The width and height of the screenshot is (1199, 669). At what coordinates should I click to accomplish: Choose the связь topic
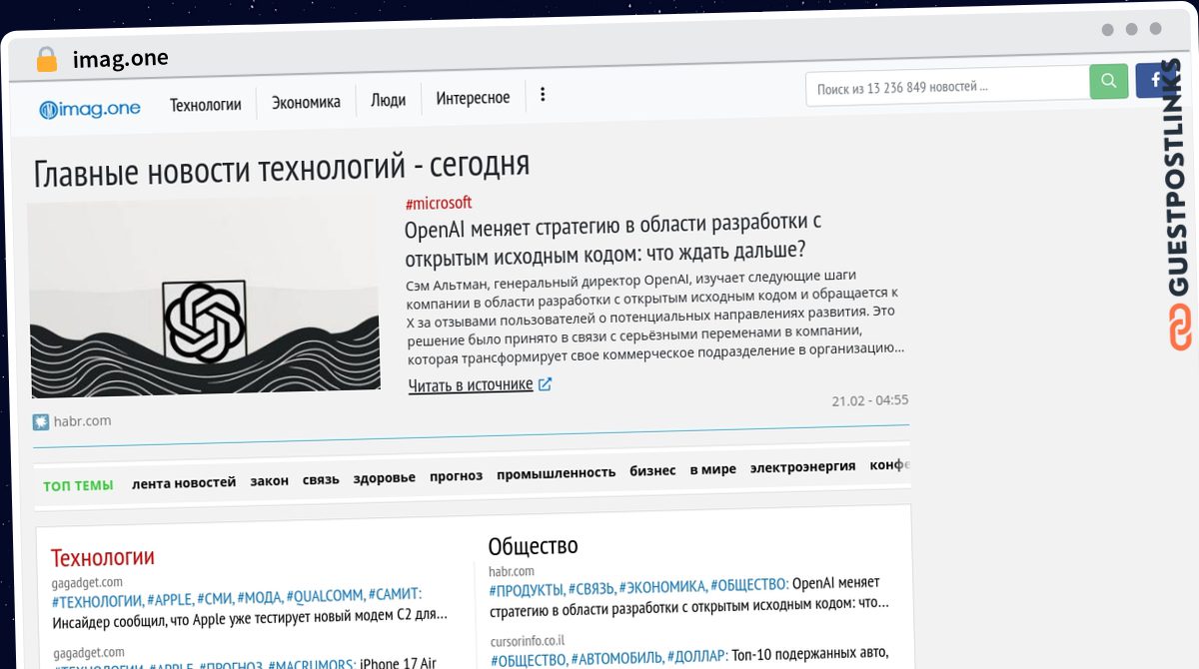(x=322, y=479)
